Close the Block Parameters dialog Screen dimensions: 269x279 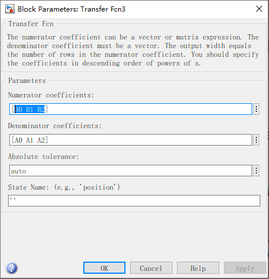[x=259, y=9]
